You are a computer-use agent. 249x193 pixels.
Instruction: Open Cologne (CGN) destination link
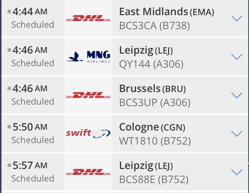(152, 127)
